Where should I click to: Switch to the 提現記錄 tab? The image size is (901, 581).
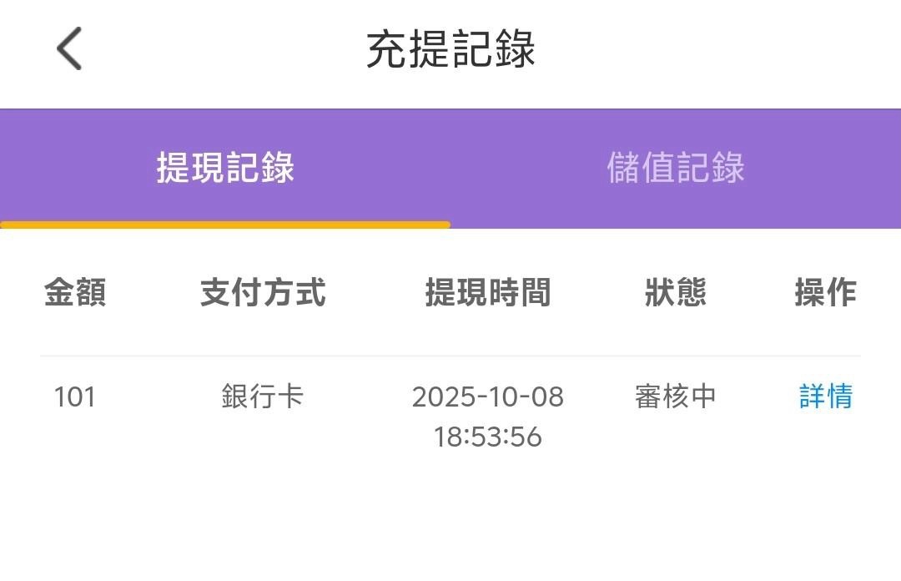click(x=225, y=168)
